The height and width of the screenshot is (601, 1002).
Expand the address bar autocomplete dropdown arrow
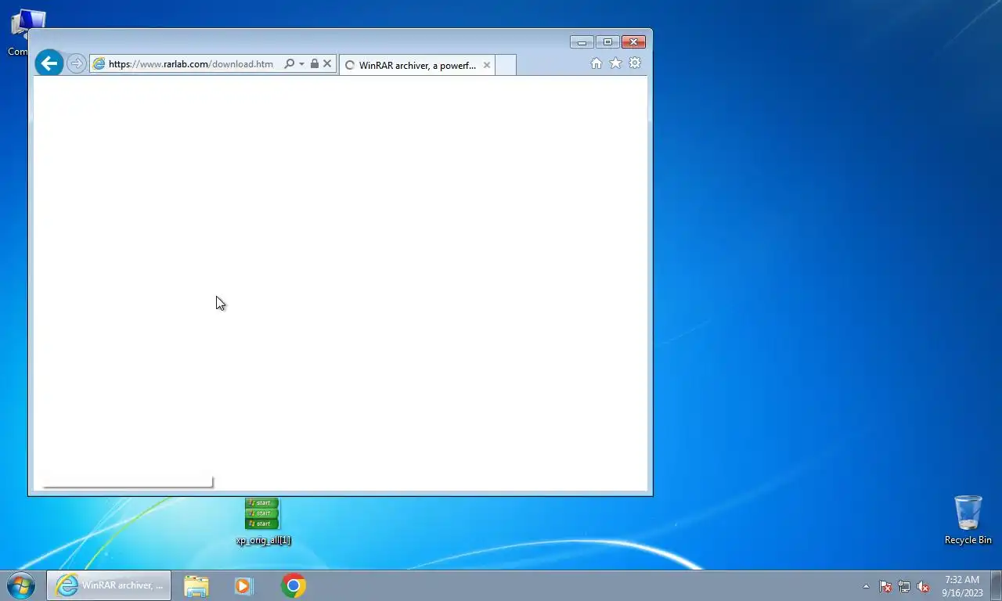click(x=301, y=64)
